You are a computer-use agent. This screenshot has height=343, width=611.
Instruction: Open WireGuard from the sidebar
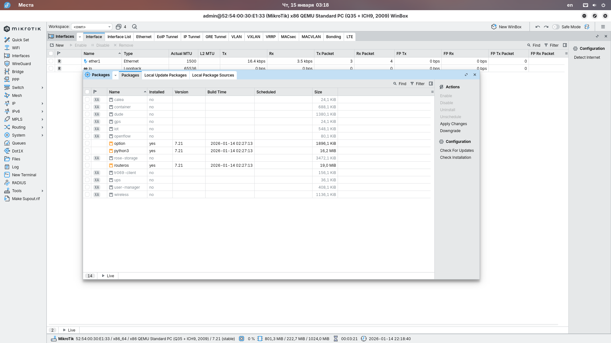point(21,64)
